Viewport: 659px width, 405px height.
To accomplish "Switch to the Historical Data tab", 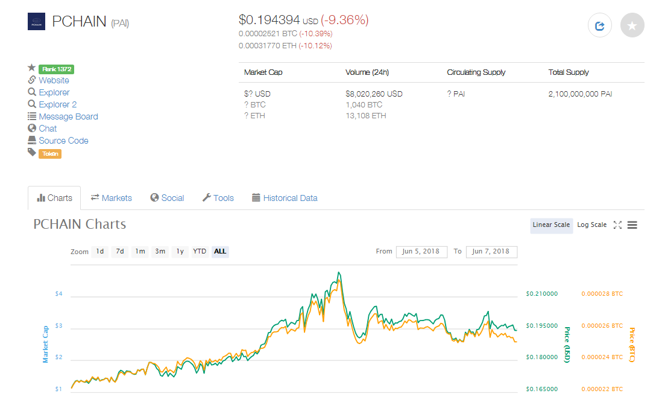I will 285,198.
